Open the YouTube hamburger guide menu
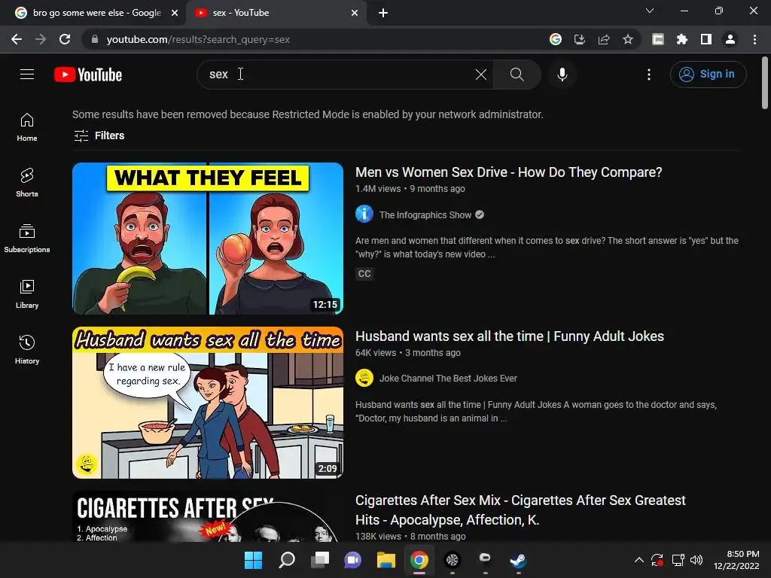The height and width of the screenshot is (578, 771). point(27,75)
